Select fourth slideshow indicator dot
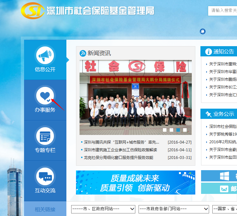The height and width of the screenshot is (216, 237). [x=185, y=130]
